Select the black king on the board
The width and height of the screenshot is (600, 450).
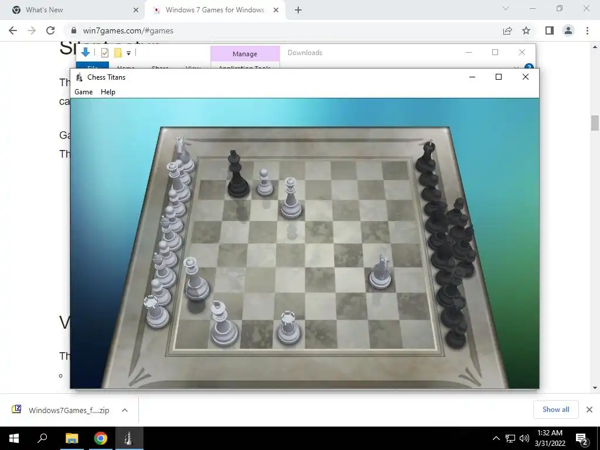click(x=238, y=175)
